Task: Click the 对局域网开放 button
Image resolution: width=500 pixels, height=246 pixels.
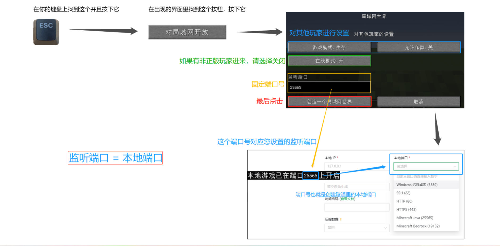Action: (x=187, y=32)
